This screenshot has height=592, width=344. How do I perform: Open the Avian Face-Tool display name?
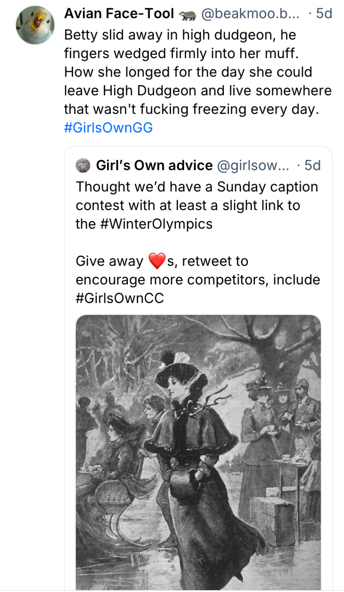(x=119, y=14)
